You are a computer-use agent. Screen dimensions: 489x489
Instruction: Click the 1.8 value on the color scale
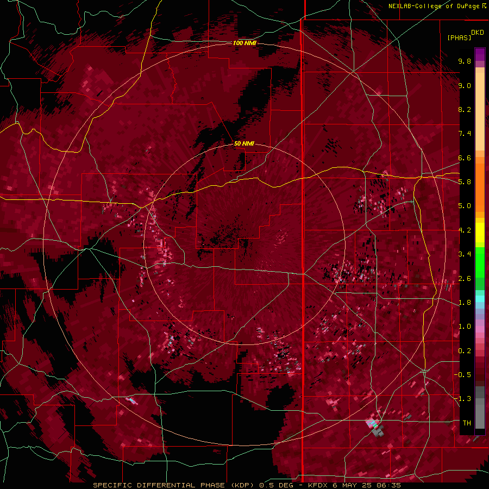click(465, 303)
